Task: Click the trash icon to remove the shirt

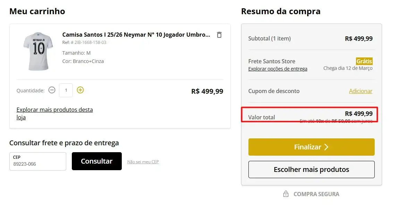Action: tap(219, 35)
